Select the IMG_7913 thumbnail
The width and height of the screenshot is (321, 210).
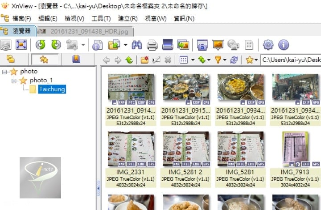(295, 149)
